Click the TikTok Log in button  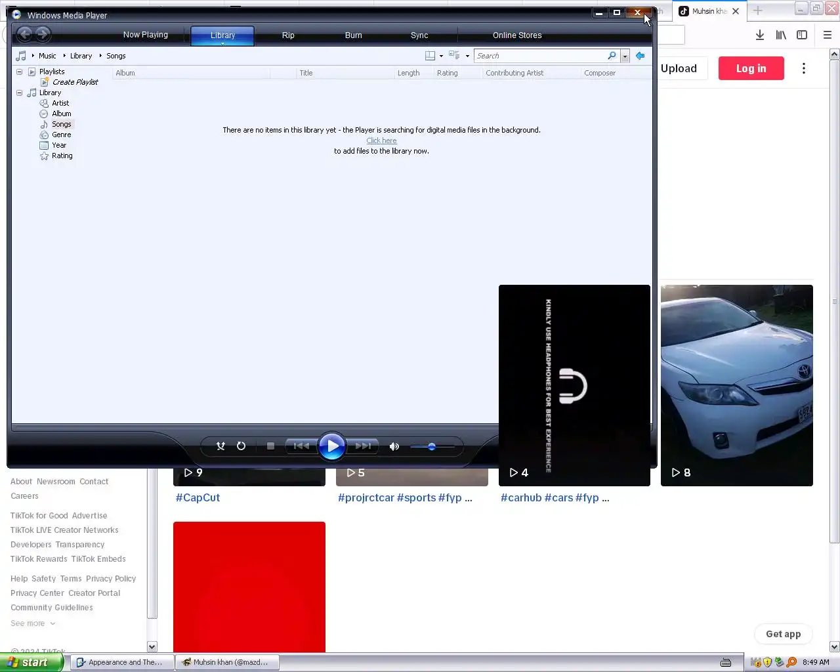[751, 68]
